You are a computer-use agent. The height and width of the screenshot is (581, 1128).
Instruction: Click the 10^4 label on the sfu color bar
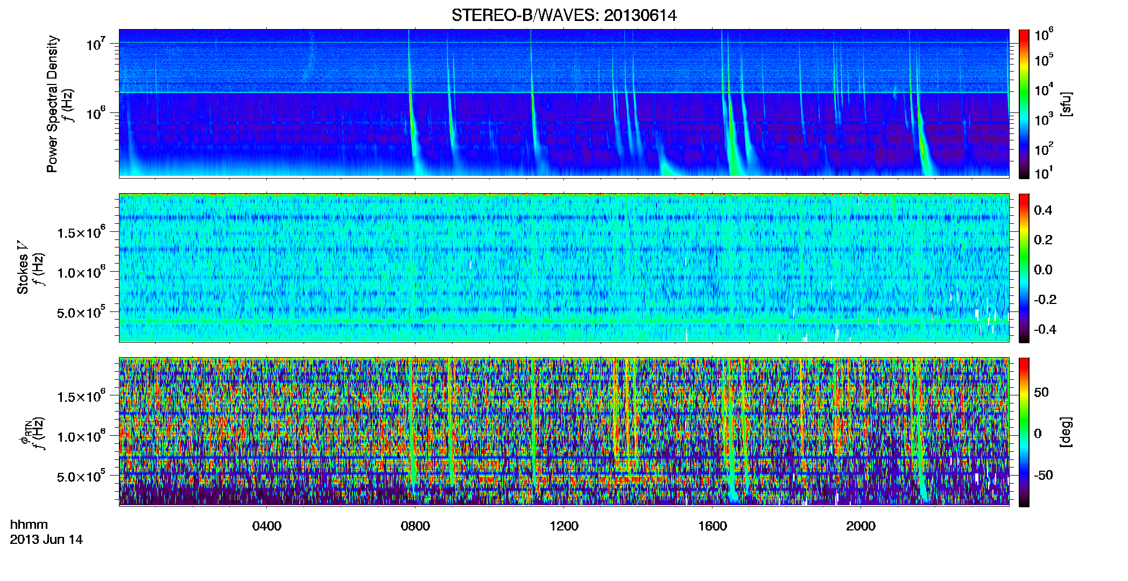click(1044, 89)
